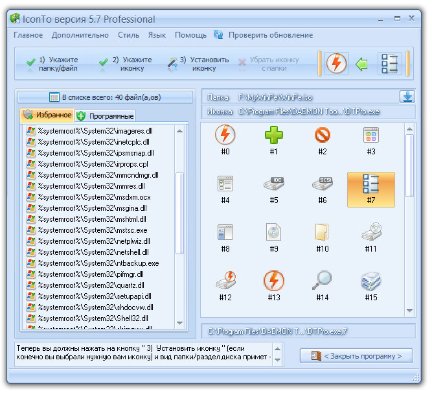Open the Стиль menu
The image size is (432, 393).
128,35
